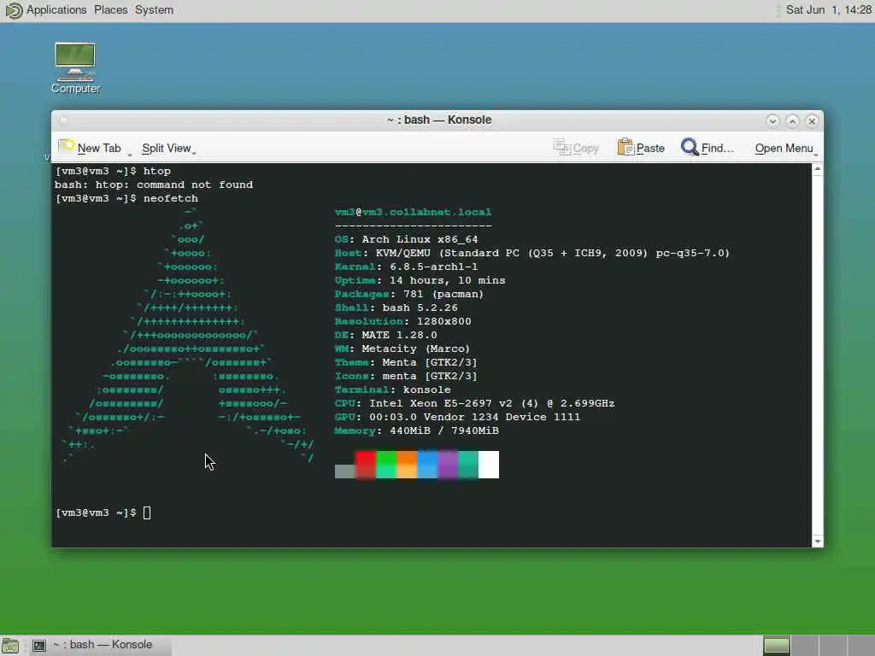This screenshot has height=656, width=875.
Task: Click the clock showing Sat Jun 1
Action: 828,10
